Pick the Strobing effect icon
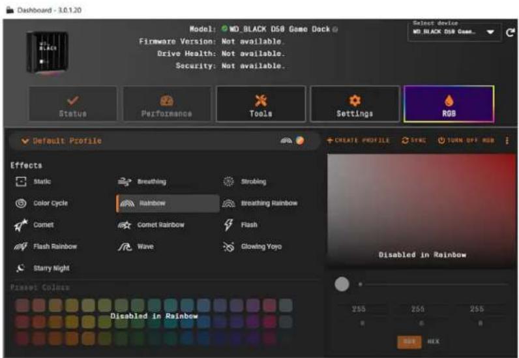This screenshot has width=519, height=358. tap(228, 181)
